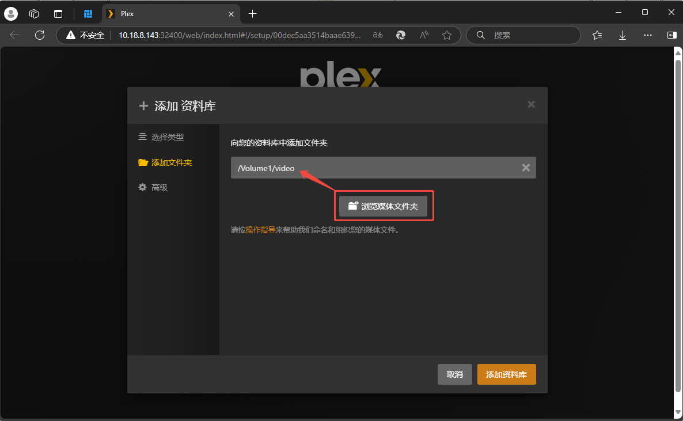The width and height of the screenshot is (683, 421).
Task: Click the 添加资料库 button
Action: pyautogui.click(x=507, y=374)
